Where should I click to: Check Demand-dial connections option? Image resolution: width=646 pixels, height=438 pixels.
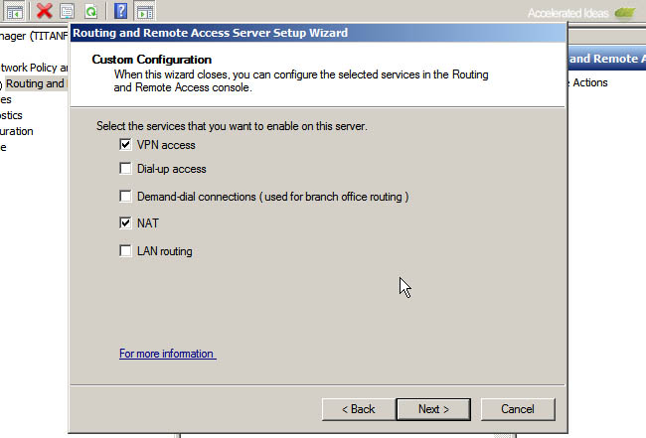tap(125, 196)
